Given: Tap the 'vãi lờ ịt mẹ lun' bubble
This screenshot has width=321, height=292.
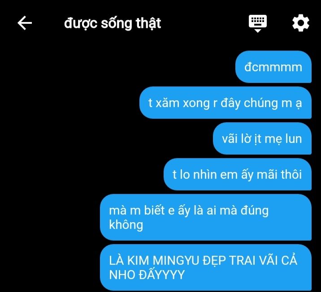Looking at the screenshot, I should (262, 138).
